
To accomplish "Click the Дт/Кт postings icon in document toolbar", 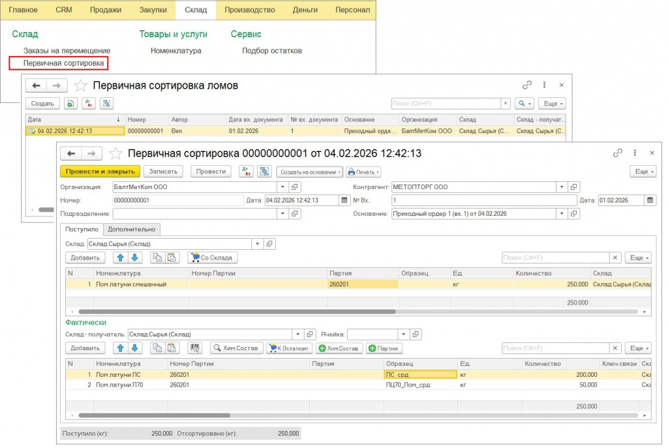I will (x=246, y=172).
